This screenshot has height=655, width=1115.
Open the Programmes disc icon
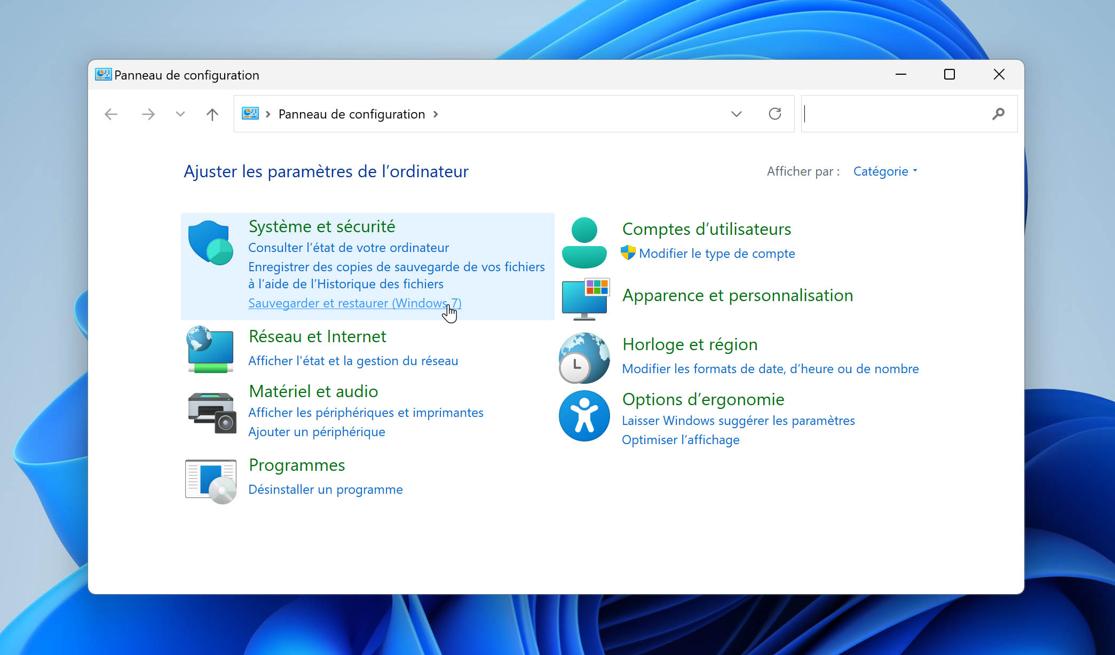211,482
